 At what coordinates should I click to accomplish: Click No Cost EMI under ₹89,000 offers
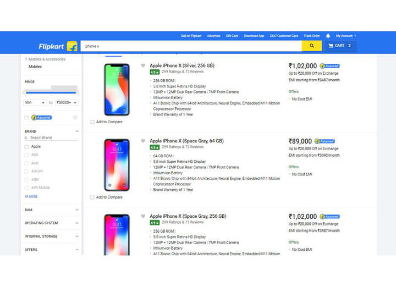(302, 174)
